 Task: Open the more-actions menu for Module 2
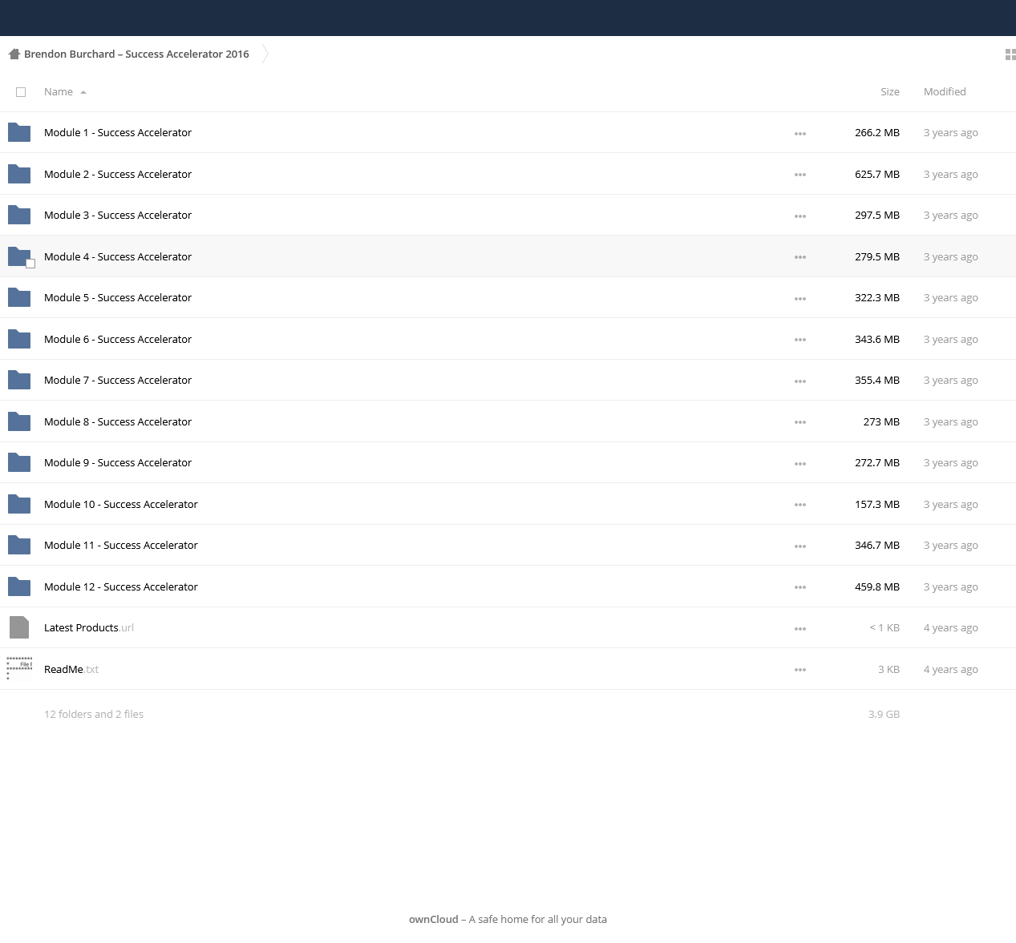pyautogui.click(x=800, y=175)
